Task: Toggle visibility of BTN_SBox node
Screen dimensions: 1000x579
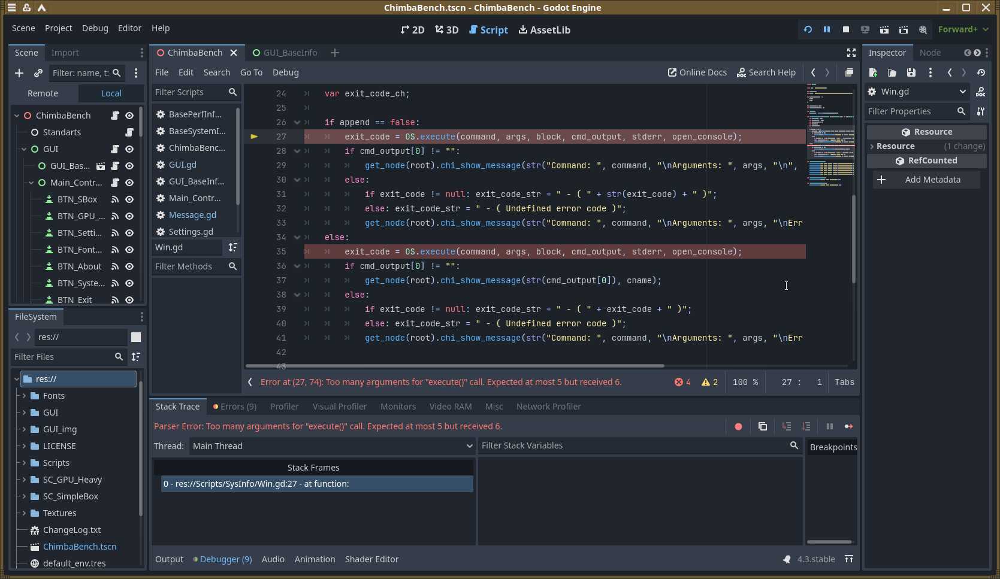Action: click(129, 199)
